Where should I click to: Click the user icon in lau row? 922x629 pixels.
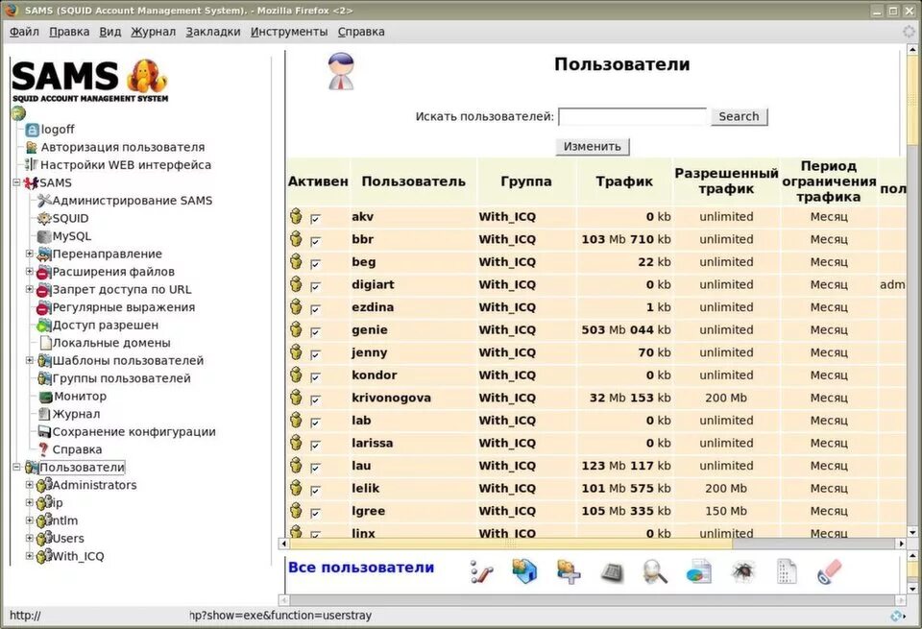click(297, 465)
